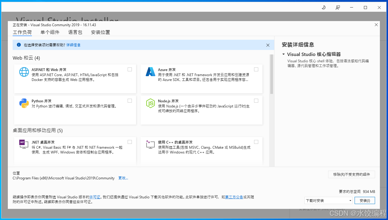Click the C++ desktop development icon
This screenshot has width=388, height=220.
tap(150, 144)
